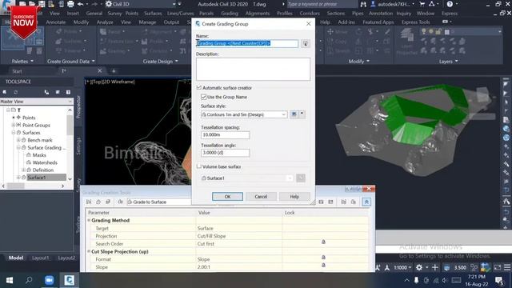The image size is (512, 288).
Task: Open the Grading menu in the menu bar
Action: [x=230, y=14]
